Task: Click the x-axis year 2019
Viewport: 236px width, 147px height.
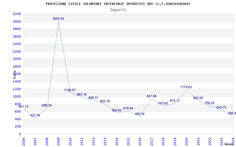Action: pyautogui.click(x=175, y=142)
